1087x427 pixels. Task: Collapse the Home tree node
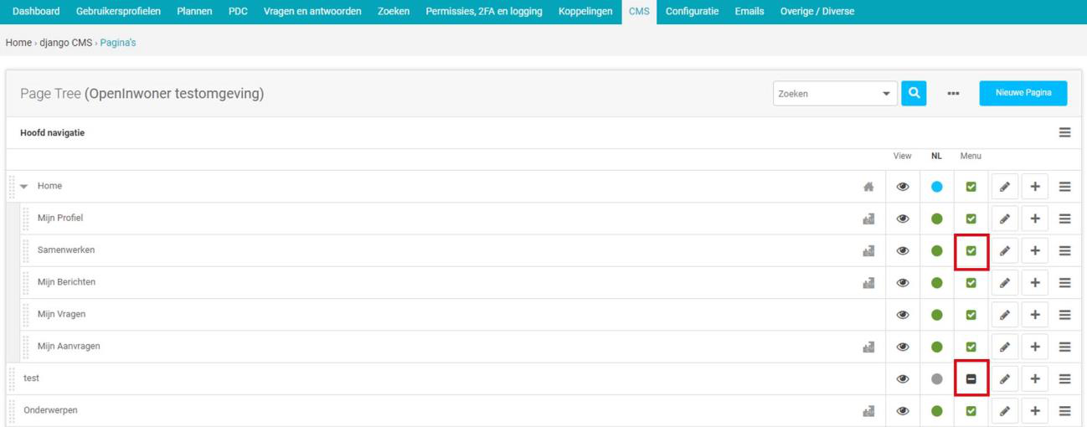point(24,187)
